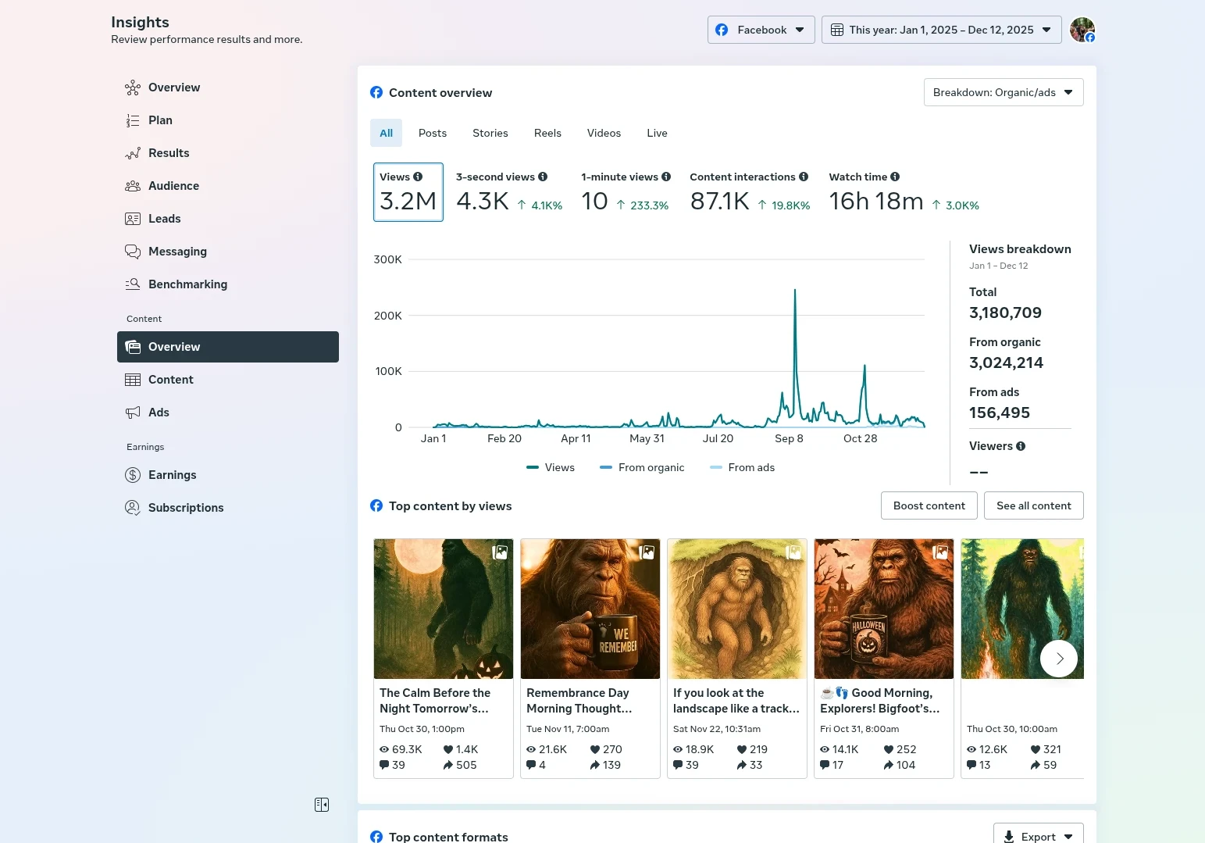Open Messaging via its chat icon
The image size is (1205, 843).
click(133, 252)
